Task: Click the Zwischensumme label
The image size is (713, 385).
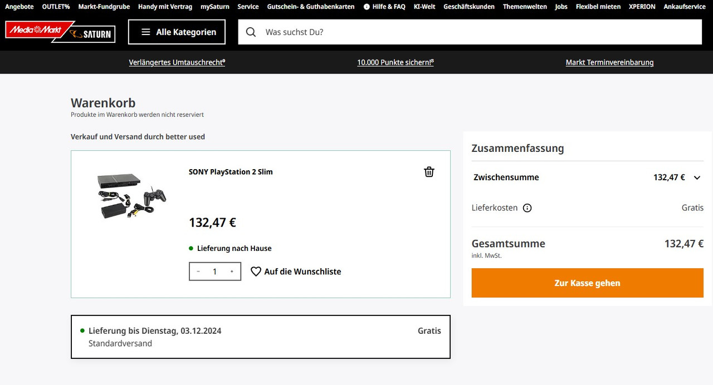Action: click(506, 177)
